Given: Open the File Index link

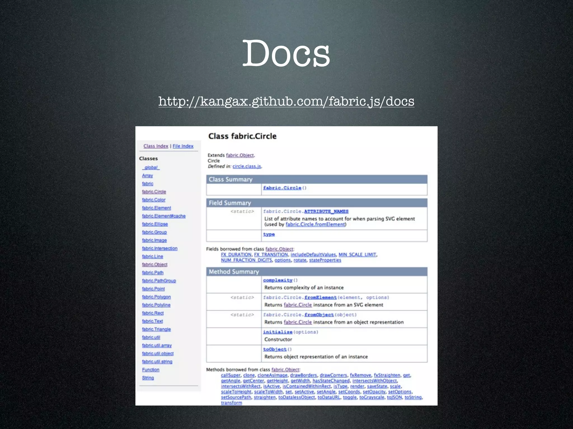Looking at the screenshot, I should click(183, 146).
